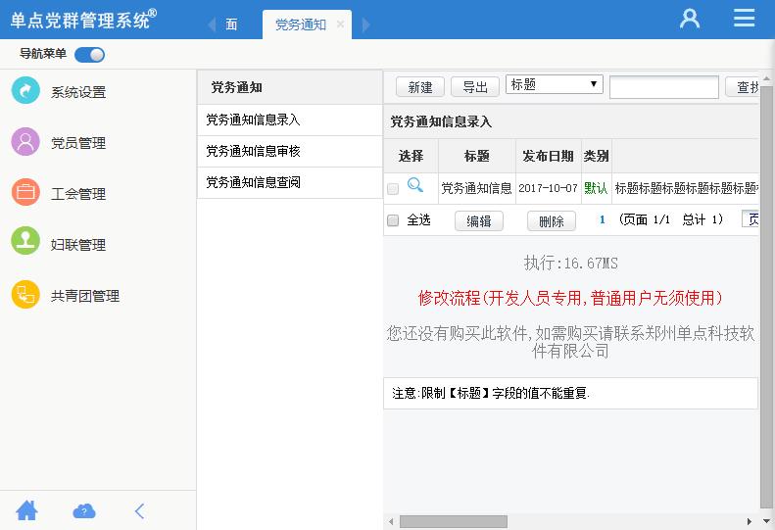Click the 类别 column header
Image resolution: width=775 pixels, height=530 pixels.
coord(596,156)
